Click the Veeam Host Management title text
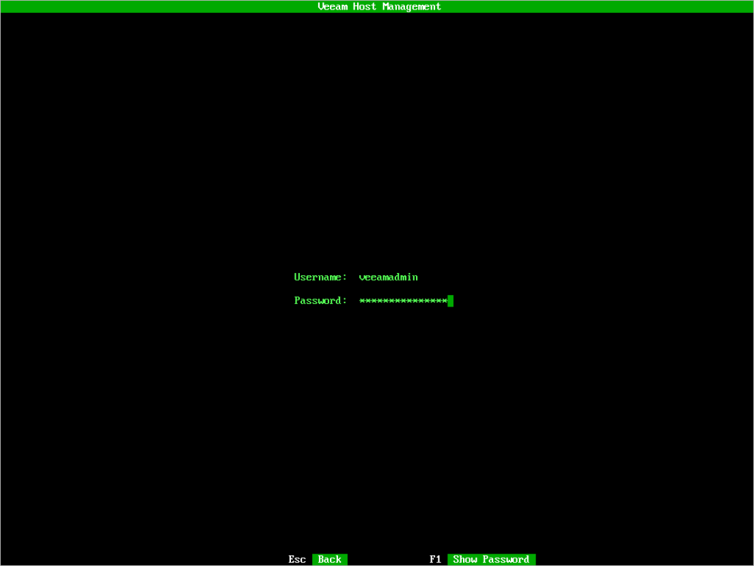The height and width of the screenshot is (566, 754). click(x=379, y=7)
